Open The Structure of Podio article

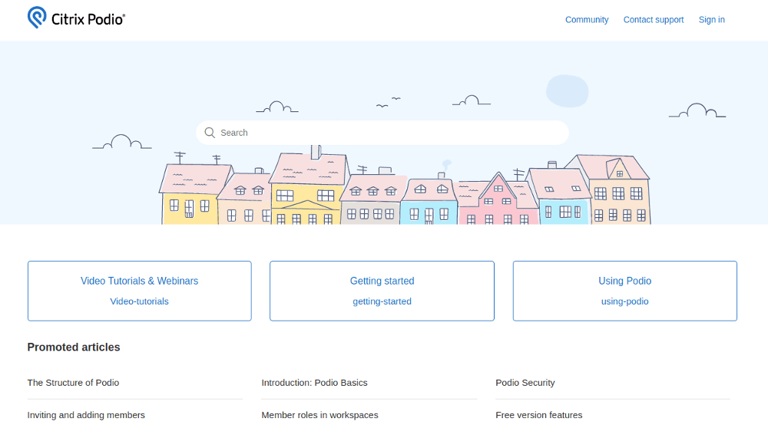click(73, 383)
